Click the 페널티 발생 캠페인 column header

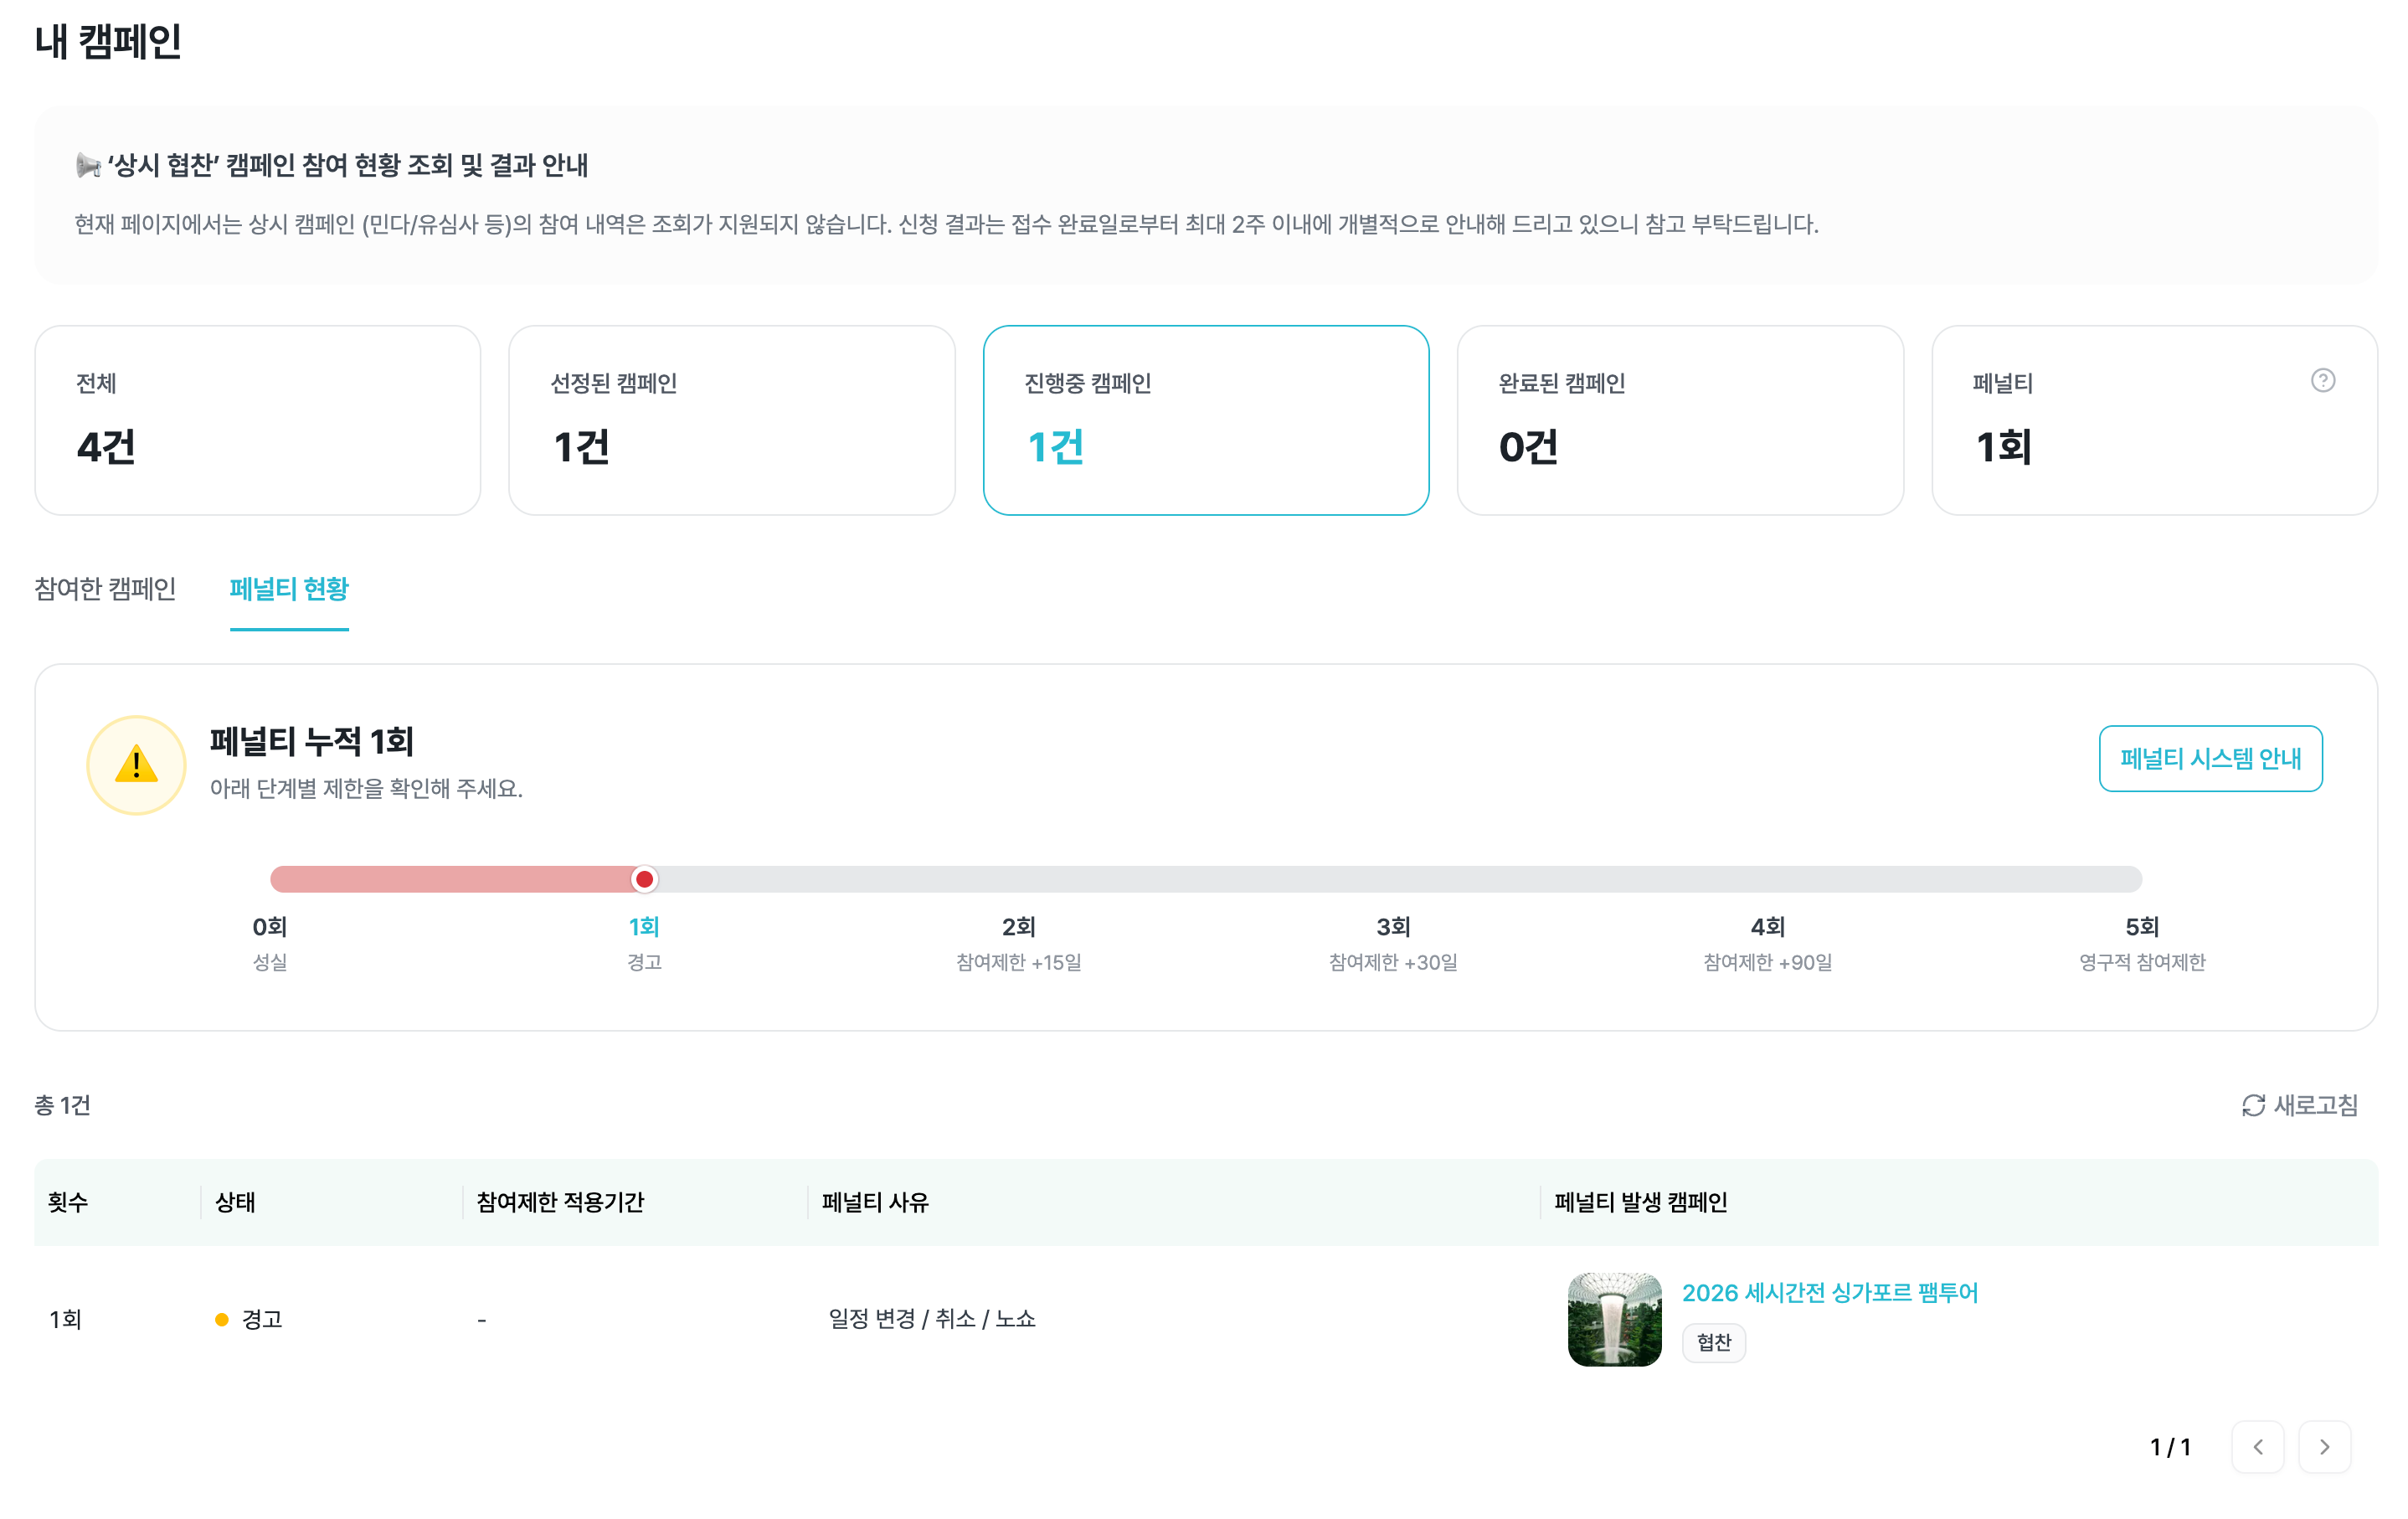[1640, 1201]
